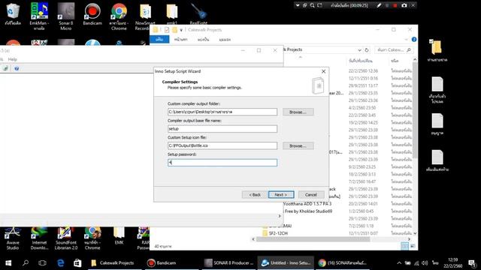This screenshot has width=481, height=270.
Task: Close the Inno Setup Script Wizard dialog
Action: click(323, 71)
